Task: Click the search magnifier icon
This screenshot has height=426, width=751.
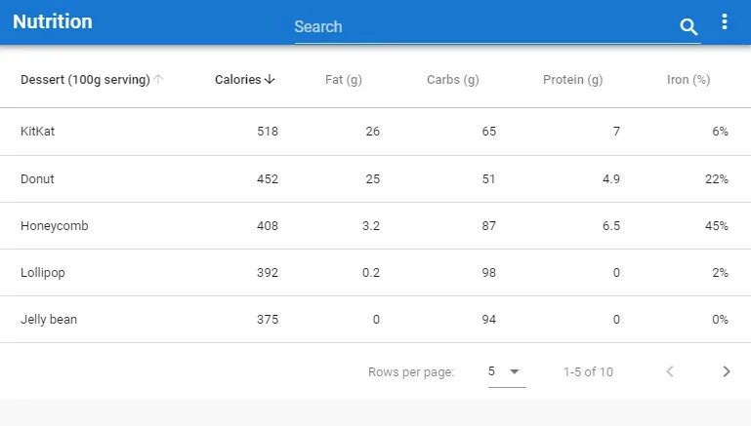Action: tap(688, 27)
